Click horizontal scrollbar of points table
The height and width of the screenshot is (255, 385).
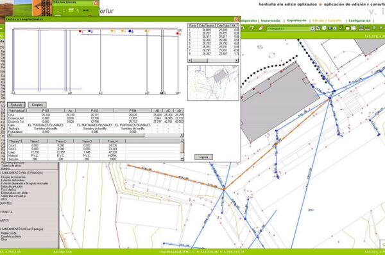pos(213,60)
